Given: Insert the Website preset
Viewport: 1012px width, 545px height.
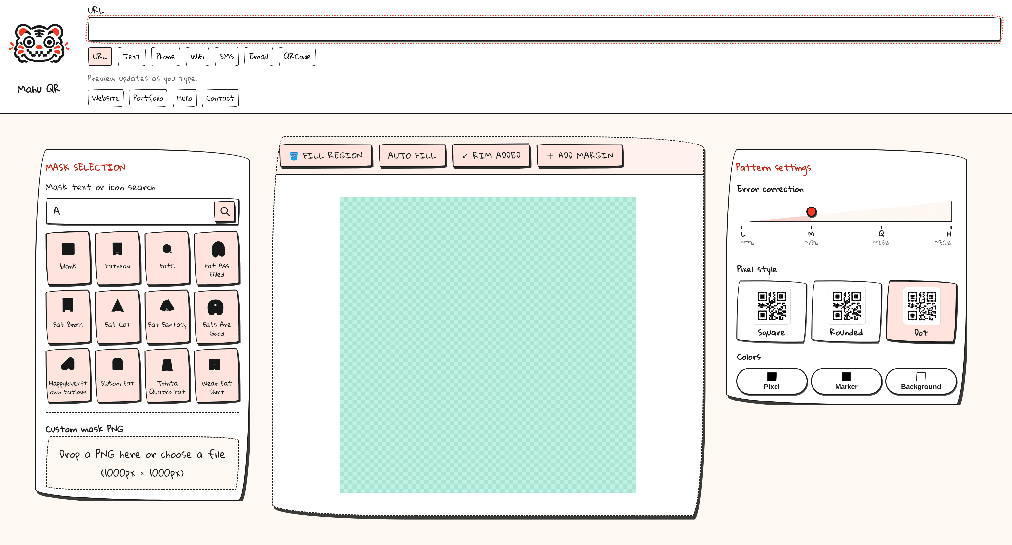Looking at the screenshot, I should pyautogui.click(x=106, y=98).
